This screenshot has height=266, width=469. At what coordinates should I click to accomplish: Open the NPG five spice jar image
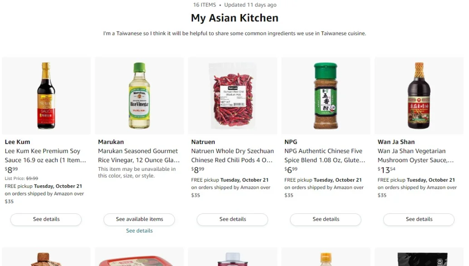pyautogui.click(x=326, y=96)
